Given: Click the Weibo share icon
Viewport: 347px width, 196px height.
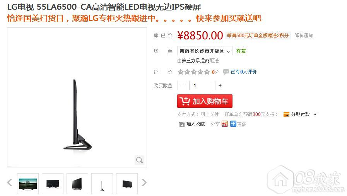Looking at the screenshot, I should tap(225, 124).
